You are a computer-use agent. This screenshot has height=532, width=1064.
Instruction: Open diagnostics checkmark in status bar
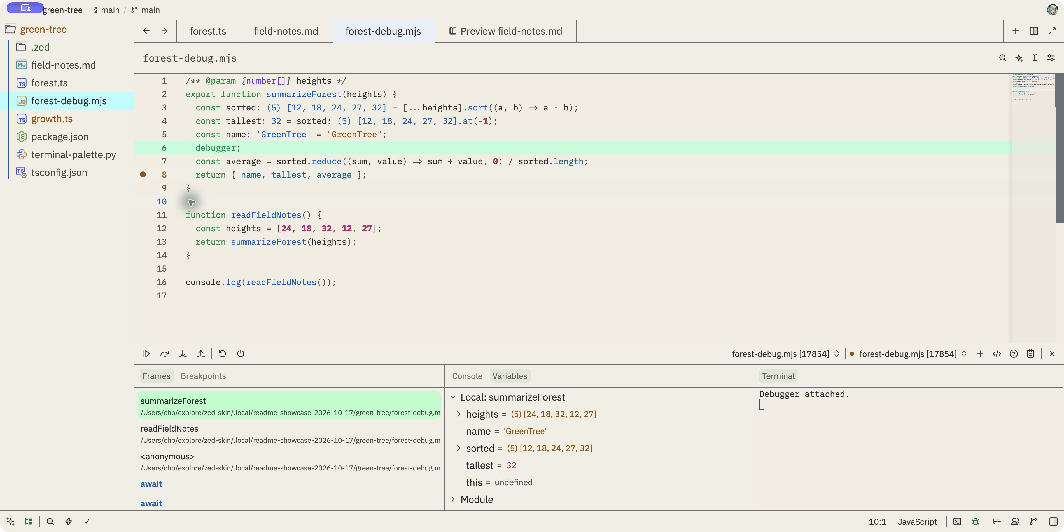[86, 521]
